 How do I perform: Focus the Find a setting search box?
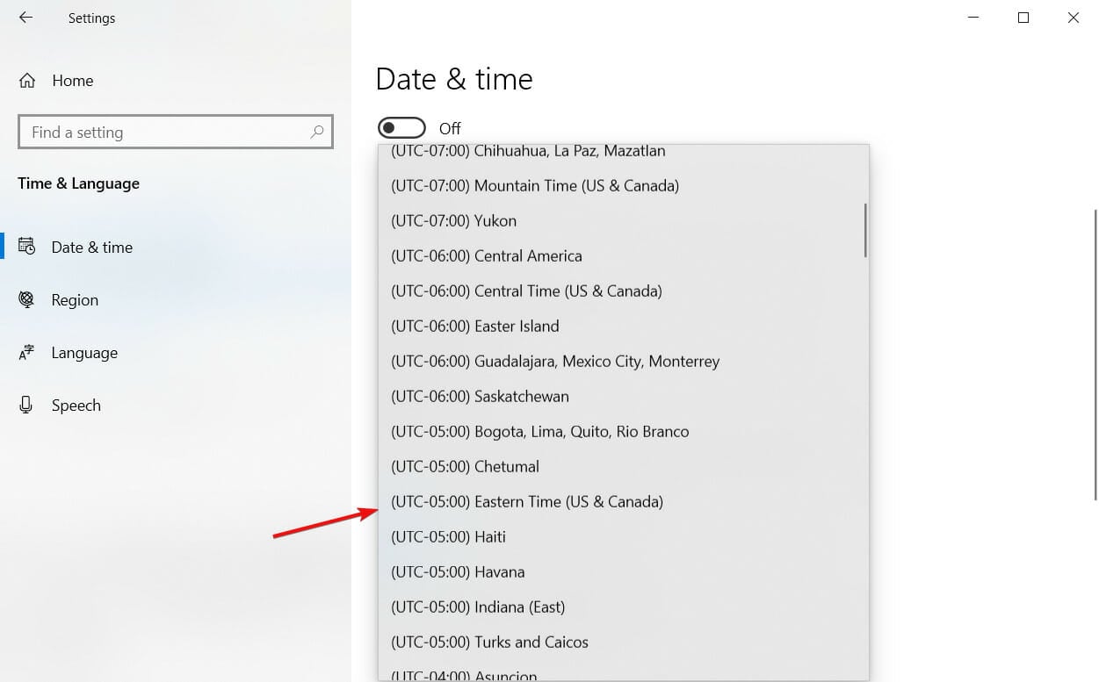[x=176, y=133]
